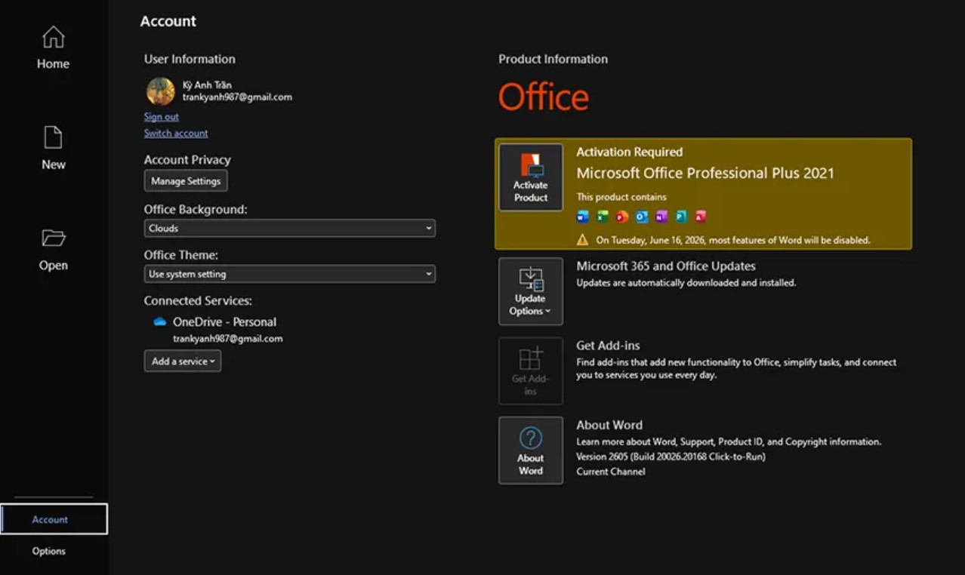Click the 'Current Channel' text
The image size is (965, 575).
[611, 472]
